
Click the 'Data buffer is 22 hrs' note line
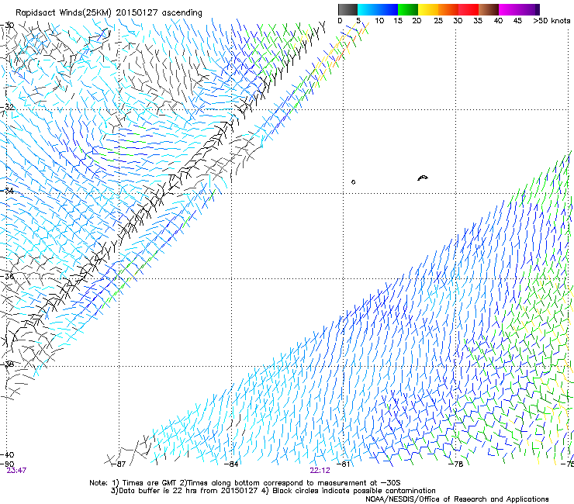tap(273, 491)
